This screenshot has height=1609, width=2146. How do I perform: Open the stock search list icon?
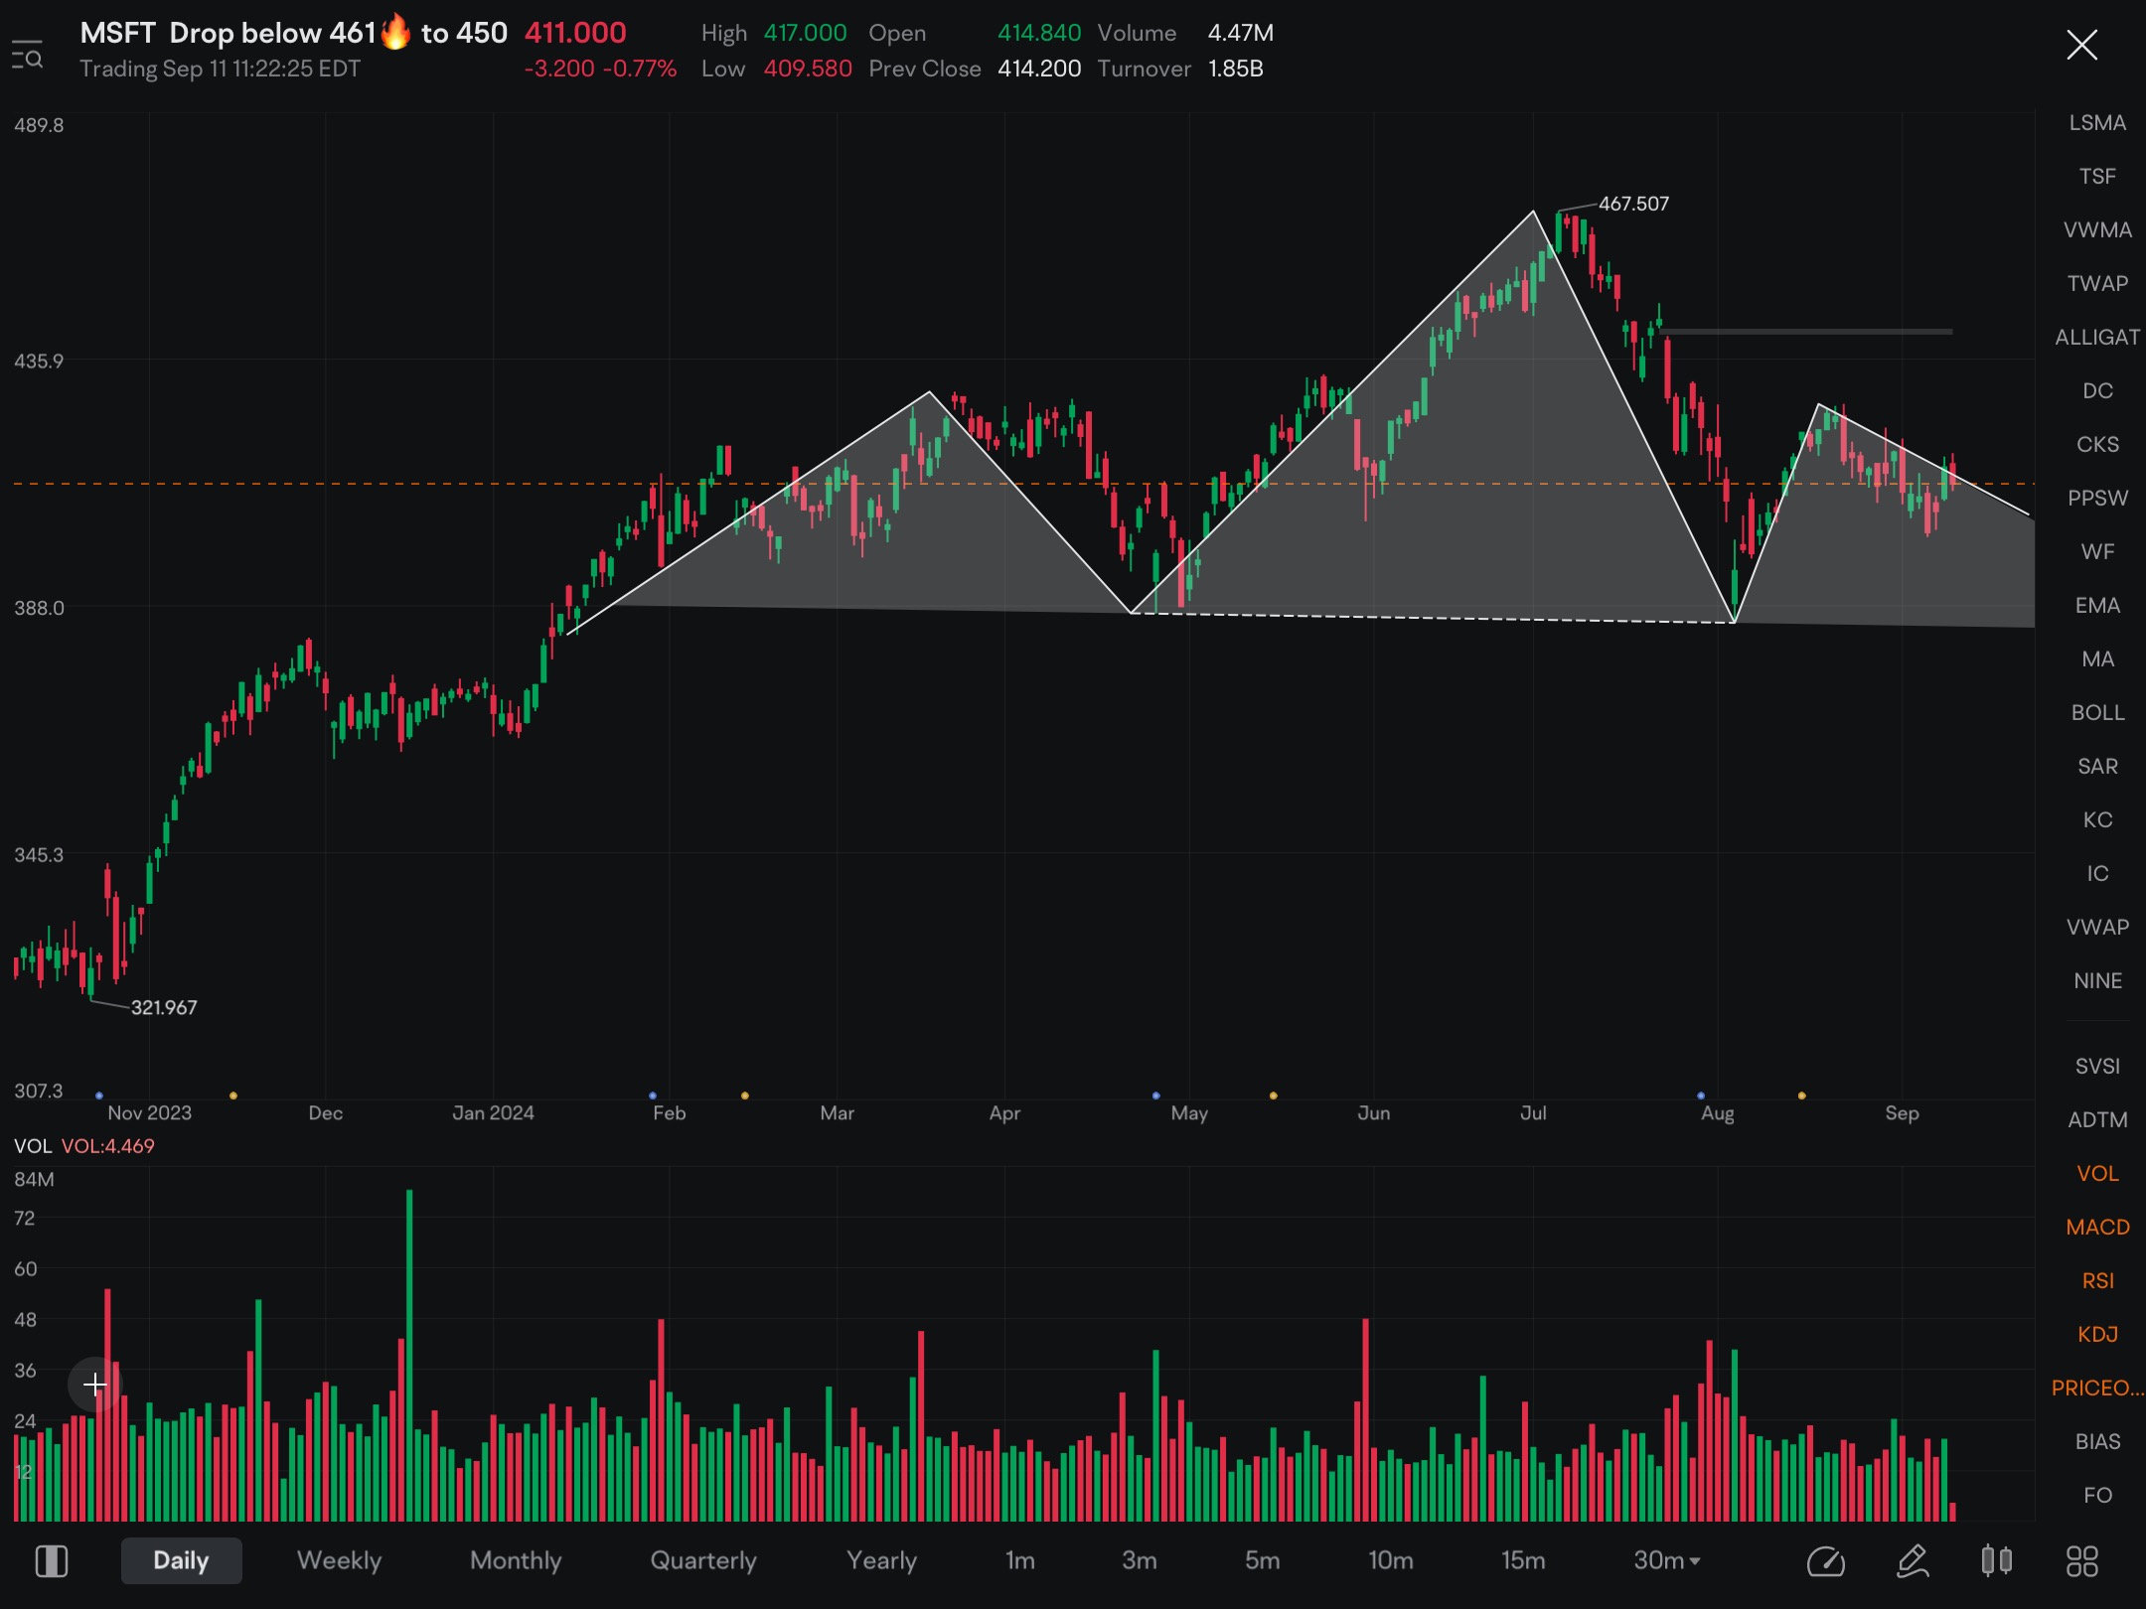[27, 55]
